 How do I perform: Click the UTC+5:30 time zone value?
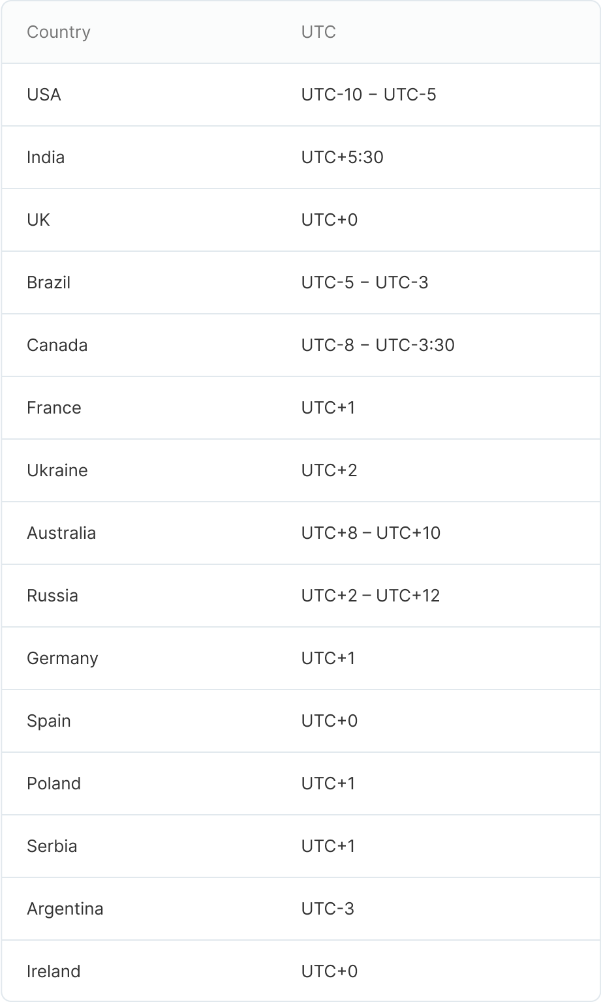342,157
